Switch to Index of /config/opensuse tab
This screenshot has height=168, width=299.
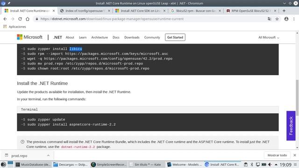[85, 11]
